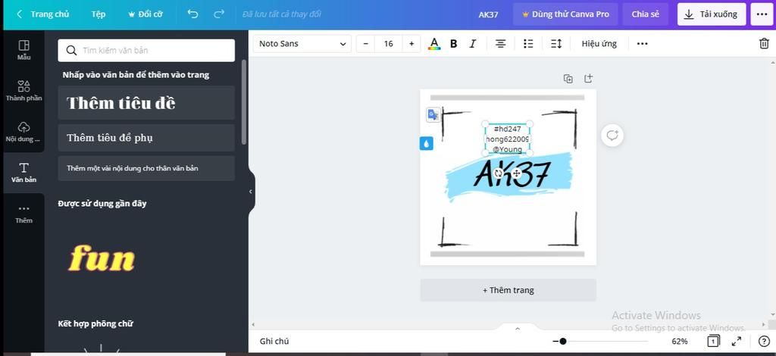The height and width of the screenshot is (356, 776).
Task: Add new page icon above canvas
Action: (588, 78)
